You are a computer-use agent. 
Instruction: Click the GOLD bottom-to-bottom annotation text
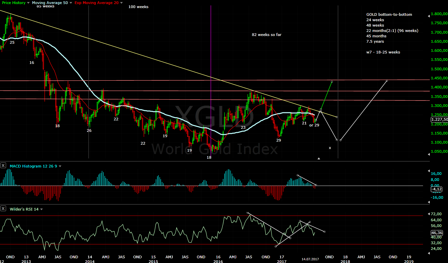389,14
